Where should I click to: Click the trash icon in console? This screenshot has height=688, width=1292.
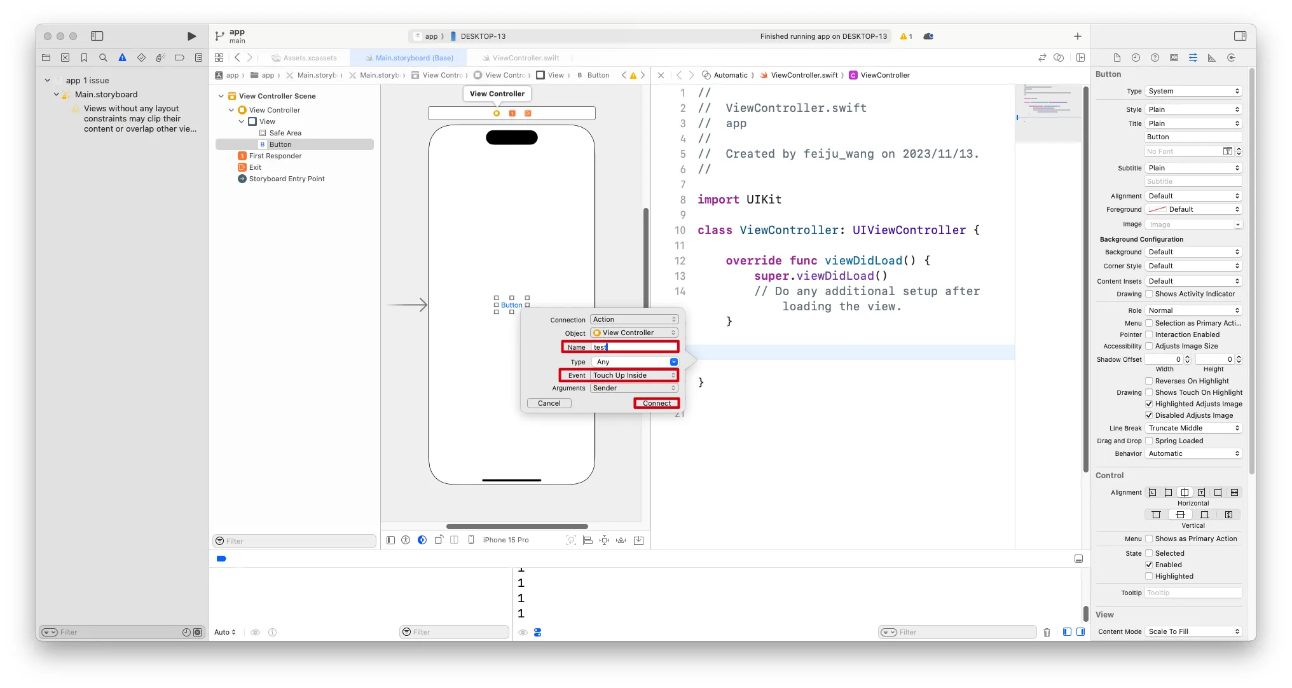pos(1047,632)
